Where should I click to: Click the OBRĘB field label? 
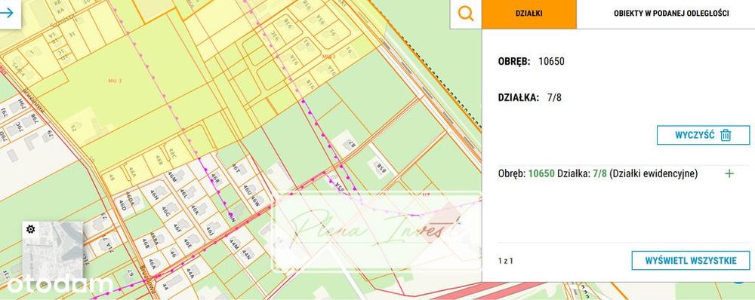(x=514, y=62)
